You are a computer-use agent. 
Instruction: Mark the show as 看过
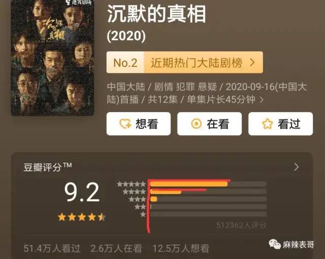point(280,124)
